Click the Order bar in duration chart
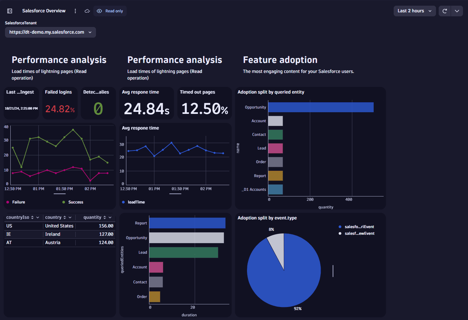 tap(155, 297)
